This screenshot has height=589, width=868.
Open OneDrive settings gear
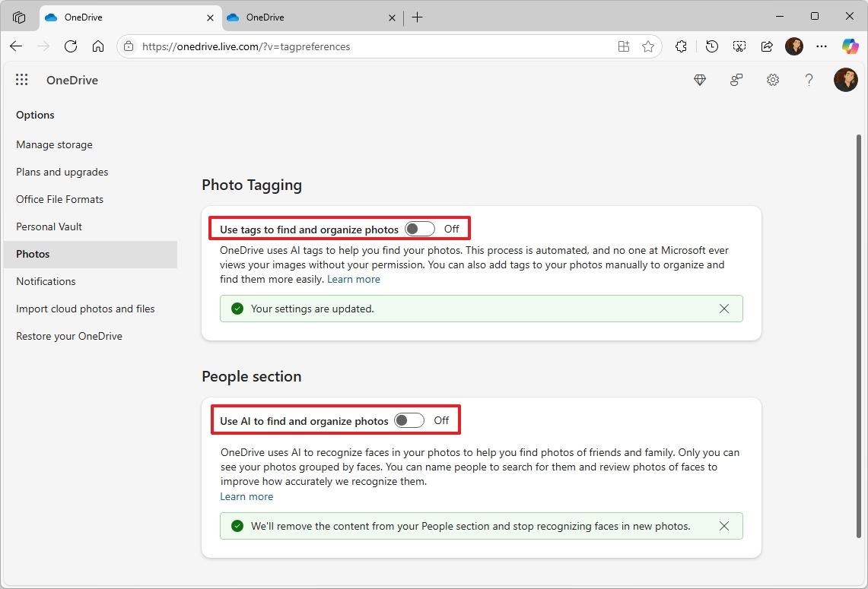point(773,81)
